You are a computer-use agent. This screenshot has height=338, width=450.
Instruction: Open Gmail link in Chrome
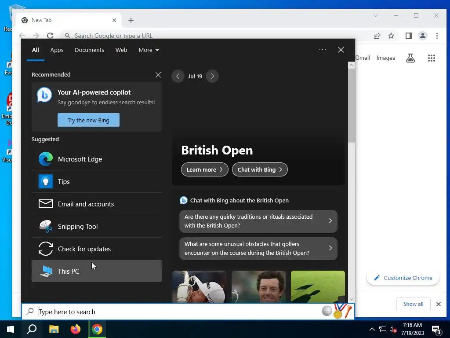tap(363, 58)
